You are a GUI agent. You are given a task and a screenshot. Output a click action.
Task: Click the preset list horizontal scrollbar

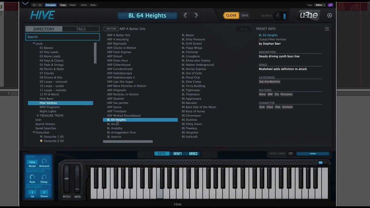point(128,142)
